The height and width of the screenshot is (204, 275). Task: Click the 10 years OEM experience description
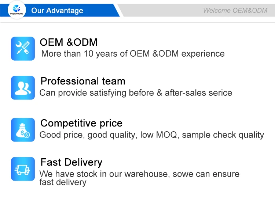pyautogui.click(x=133, y=54)
